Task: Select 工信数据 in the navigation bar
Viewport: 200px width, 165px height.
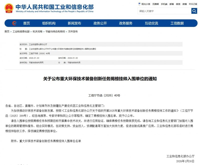Action: point(177,23)
